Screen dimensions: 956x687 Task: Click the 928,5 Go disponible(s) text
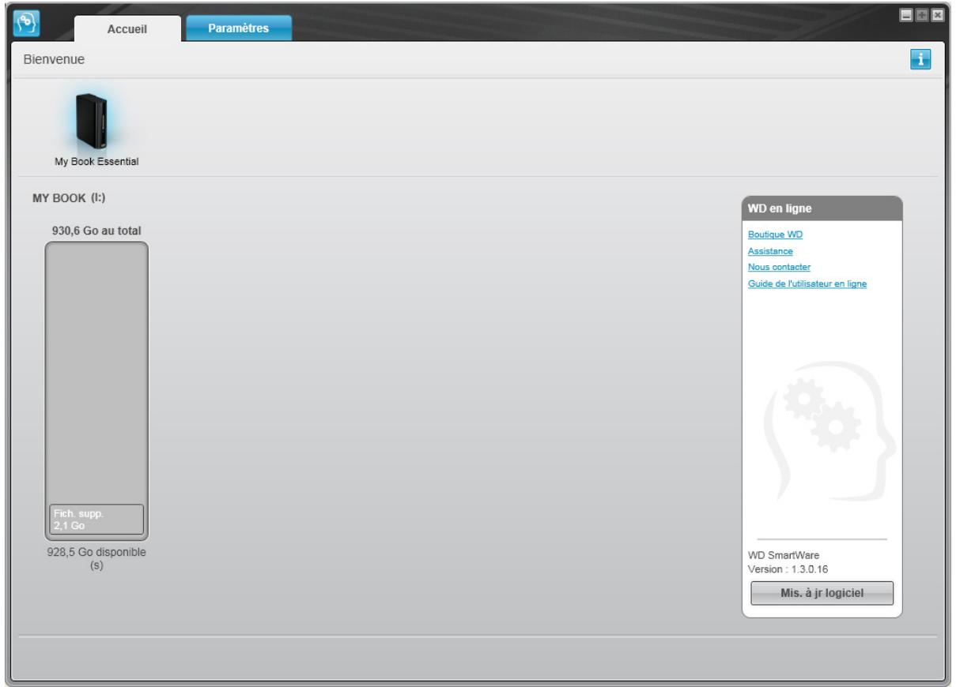click(96, 559)
